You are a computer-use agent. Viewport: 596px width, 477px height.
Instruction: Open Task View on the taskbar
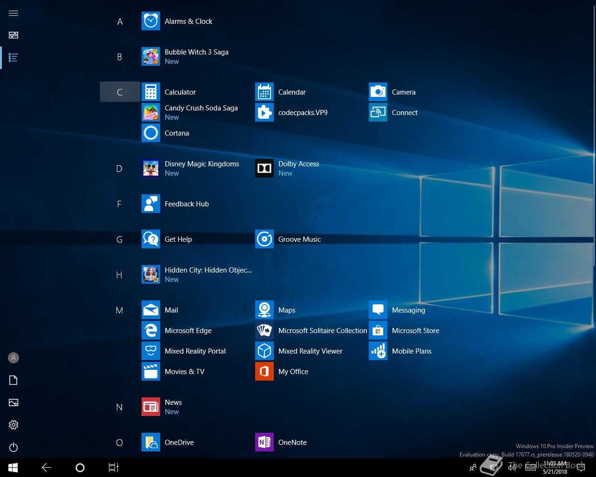(114, 468)
